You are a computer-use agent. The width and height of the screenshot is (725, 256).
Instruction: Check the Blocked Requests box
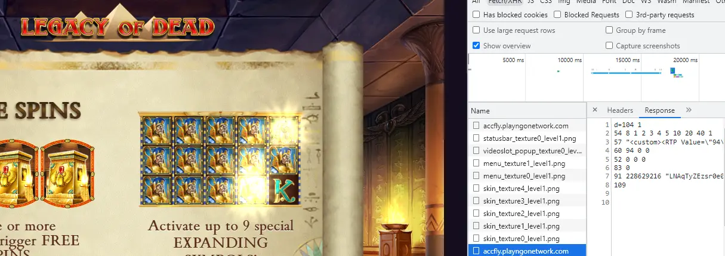click(557, 15)
